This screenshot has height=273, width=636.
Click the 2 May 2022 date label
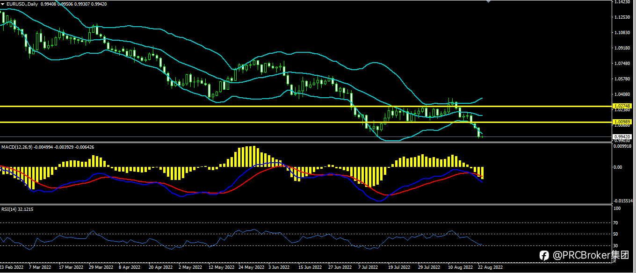click(191, 268)
